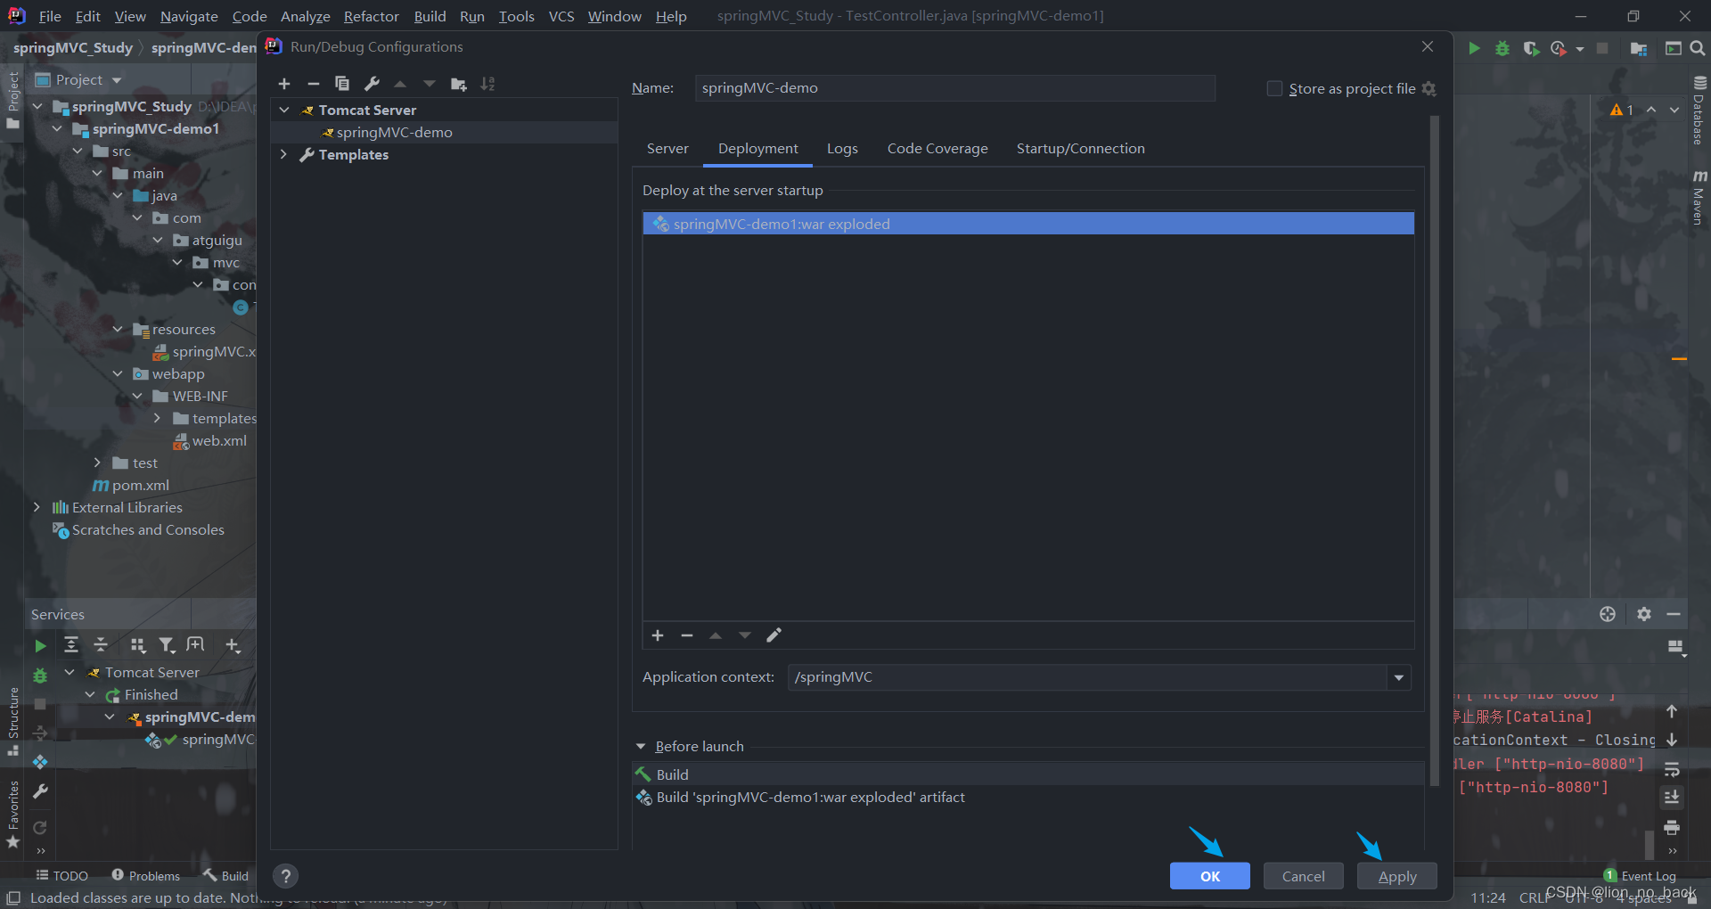Sort configurations alphabetically
Image resolution: width=1711 pixels, height=909 pixels.
point(487,84)
